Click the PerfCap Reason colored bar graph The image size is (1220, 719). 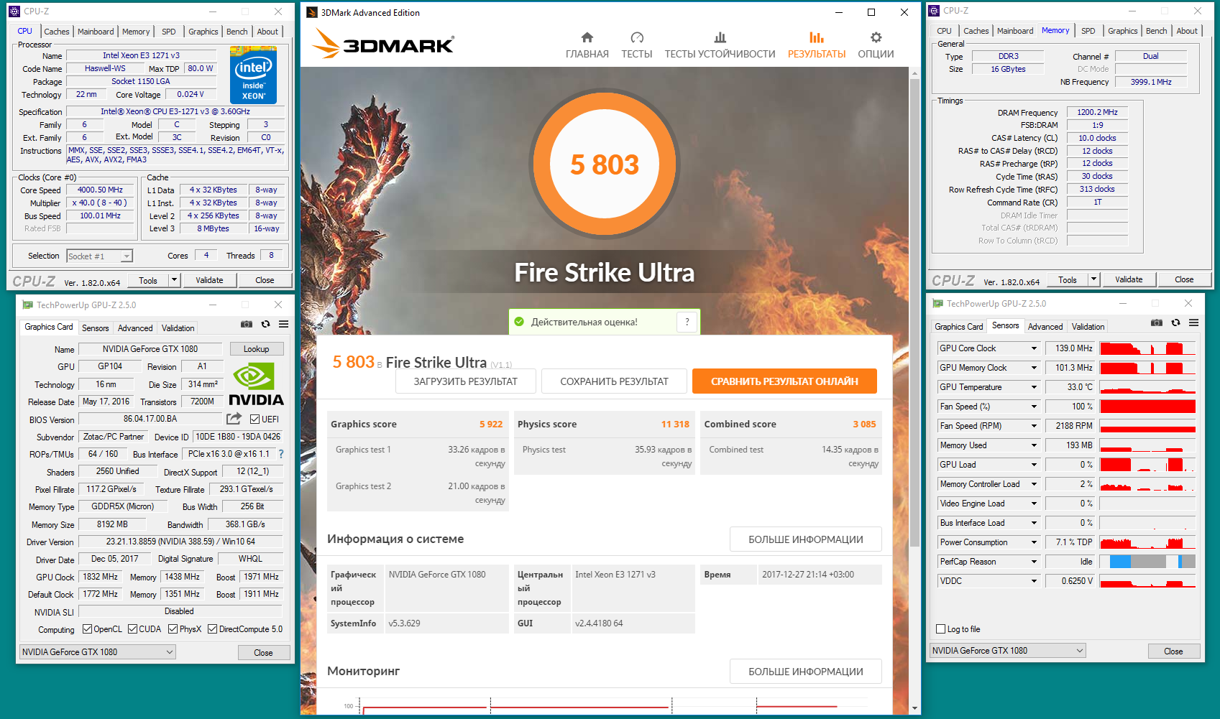click(x=1147, y=562)
